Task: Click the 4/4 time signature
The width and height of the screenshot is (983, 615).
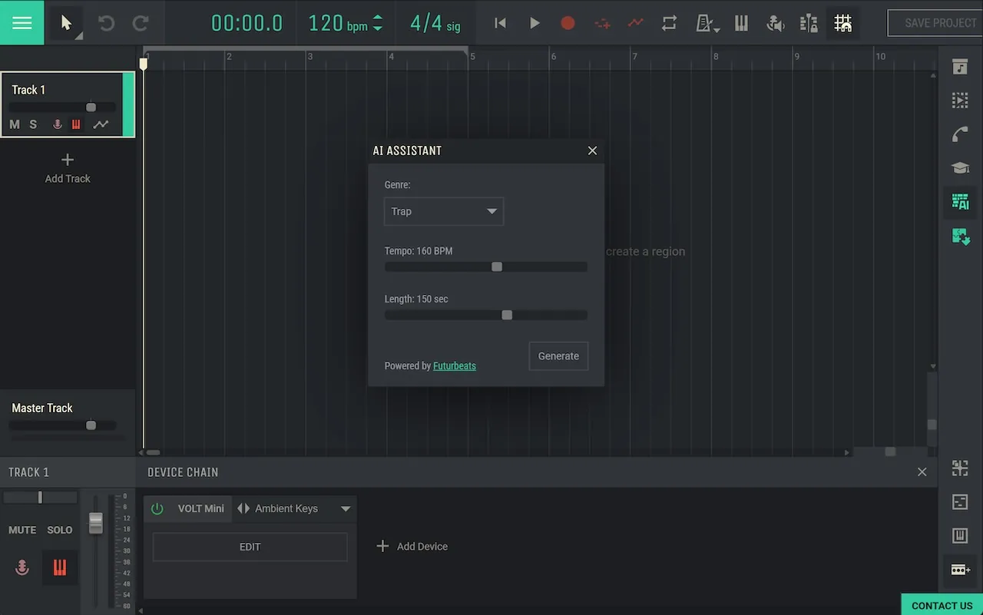Action: coord(435,23)
